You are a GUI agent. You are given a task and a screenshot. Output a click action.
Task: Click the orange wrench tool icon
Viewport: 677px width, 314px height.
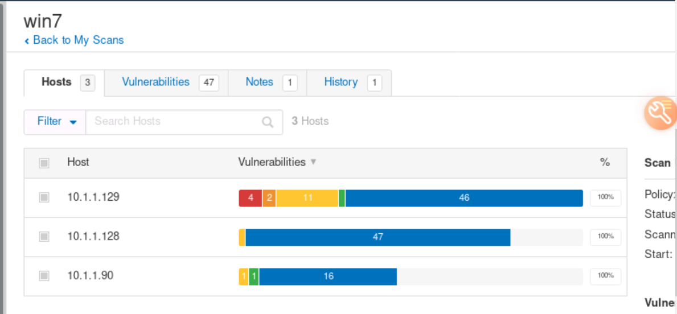pyautogui.click(x=660, y=113)
